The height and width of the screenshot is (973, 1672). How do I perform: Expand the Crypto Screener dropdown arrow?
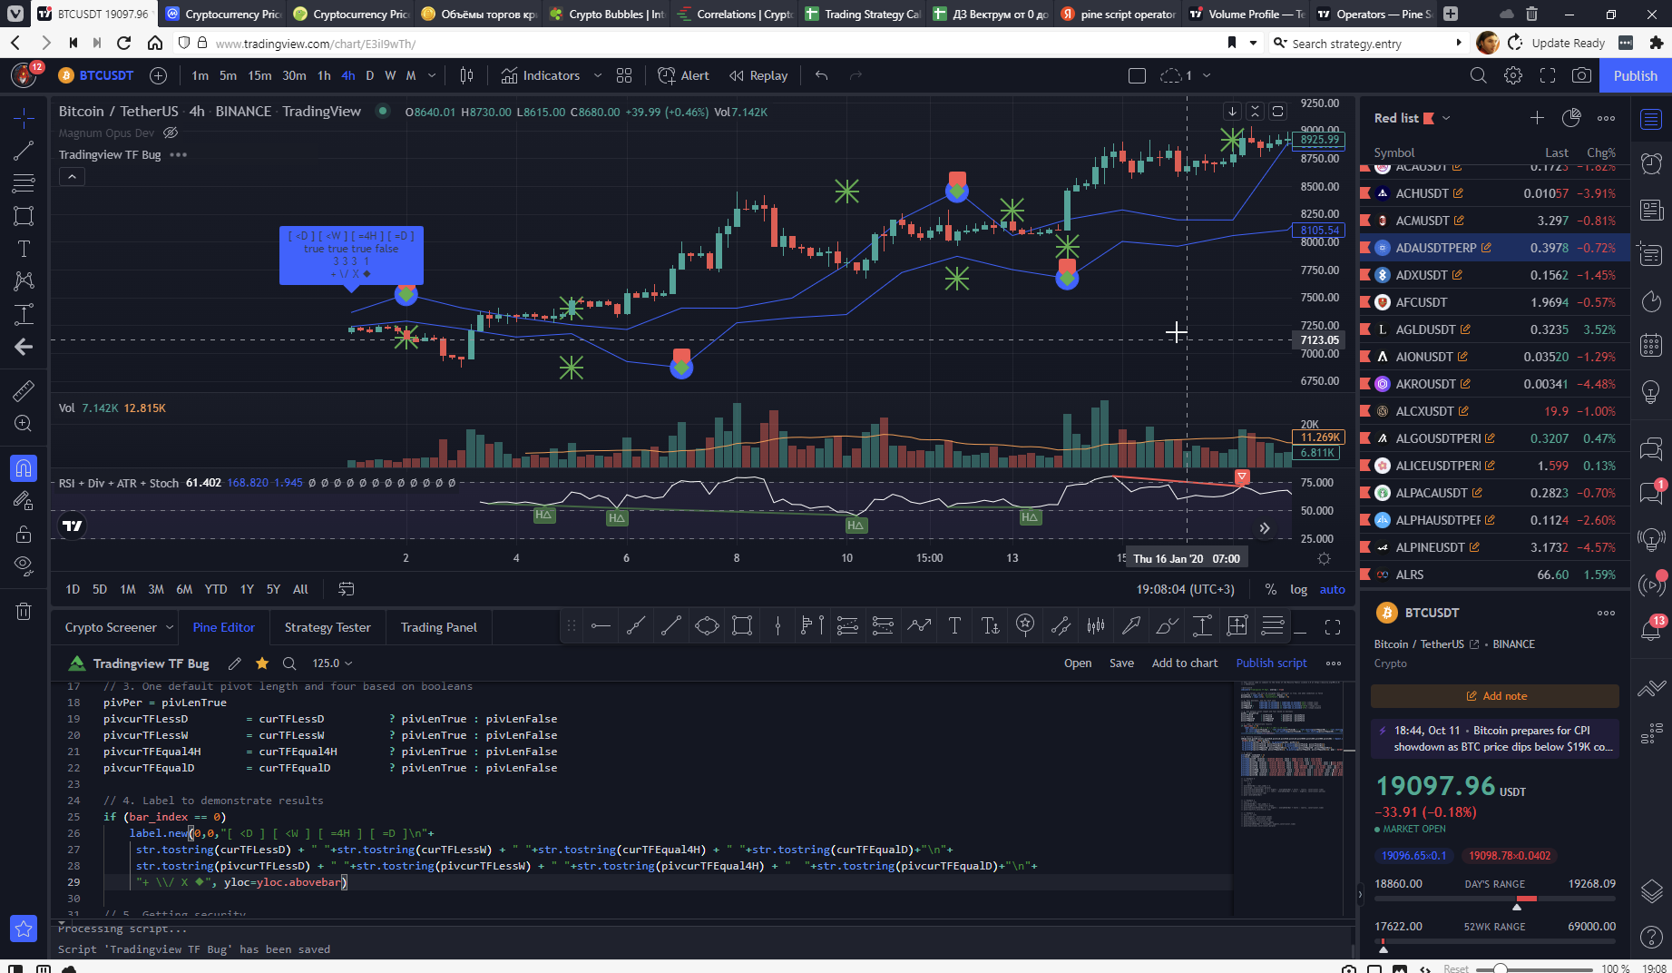click(169, 627)
